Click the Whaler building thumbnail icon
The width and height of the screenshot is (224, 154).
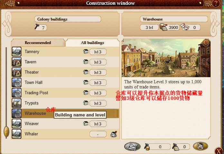(x=16, y=134)
